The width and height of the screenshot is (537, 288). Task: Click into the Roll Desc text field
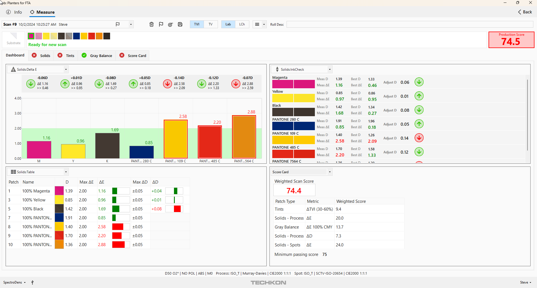pyautogui.click(x=409, y=24)
